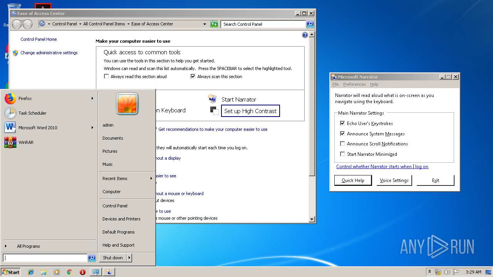The width and height of the screenshot is (493, 277).
Task: Switch to Ease of Access taskbar button
Action: pyautogui.click(x=96, y=272)
